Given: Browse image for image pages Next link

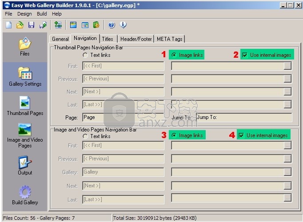Looking at the screenshot, I should pyautogui.click(x=287, y=186).
